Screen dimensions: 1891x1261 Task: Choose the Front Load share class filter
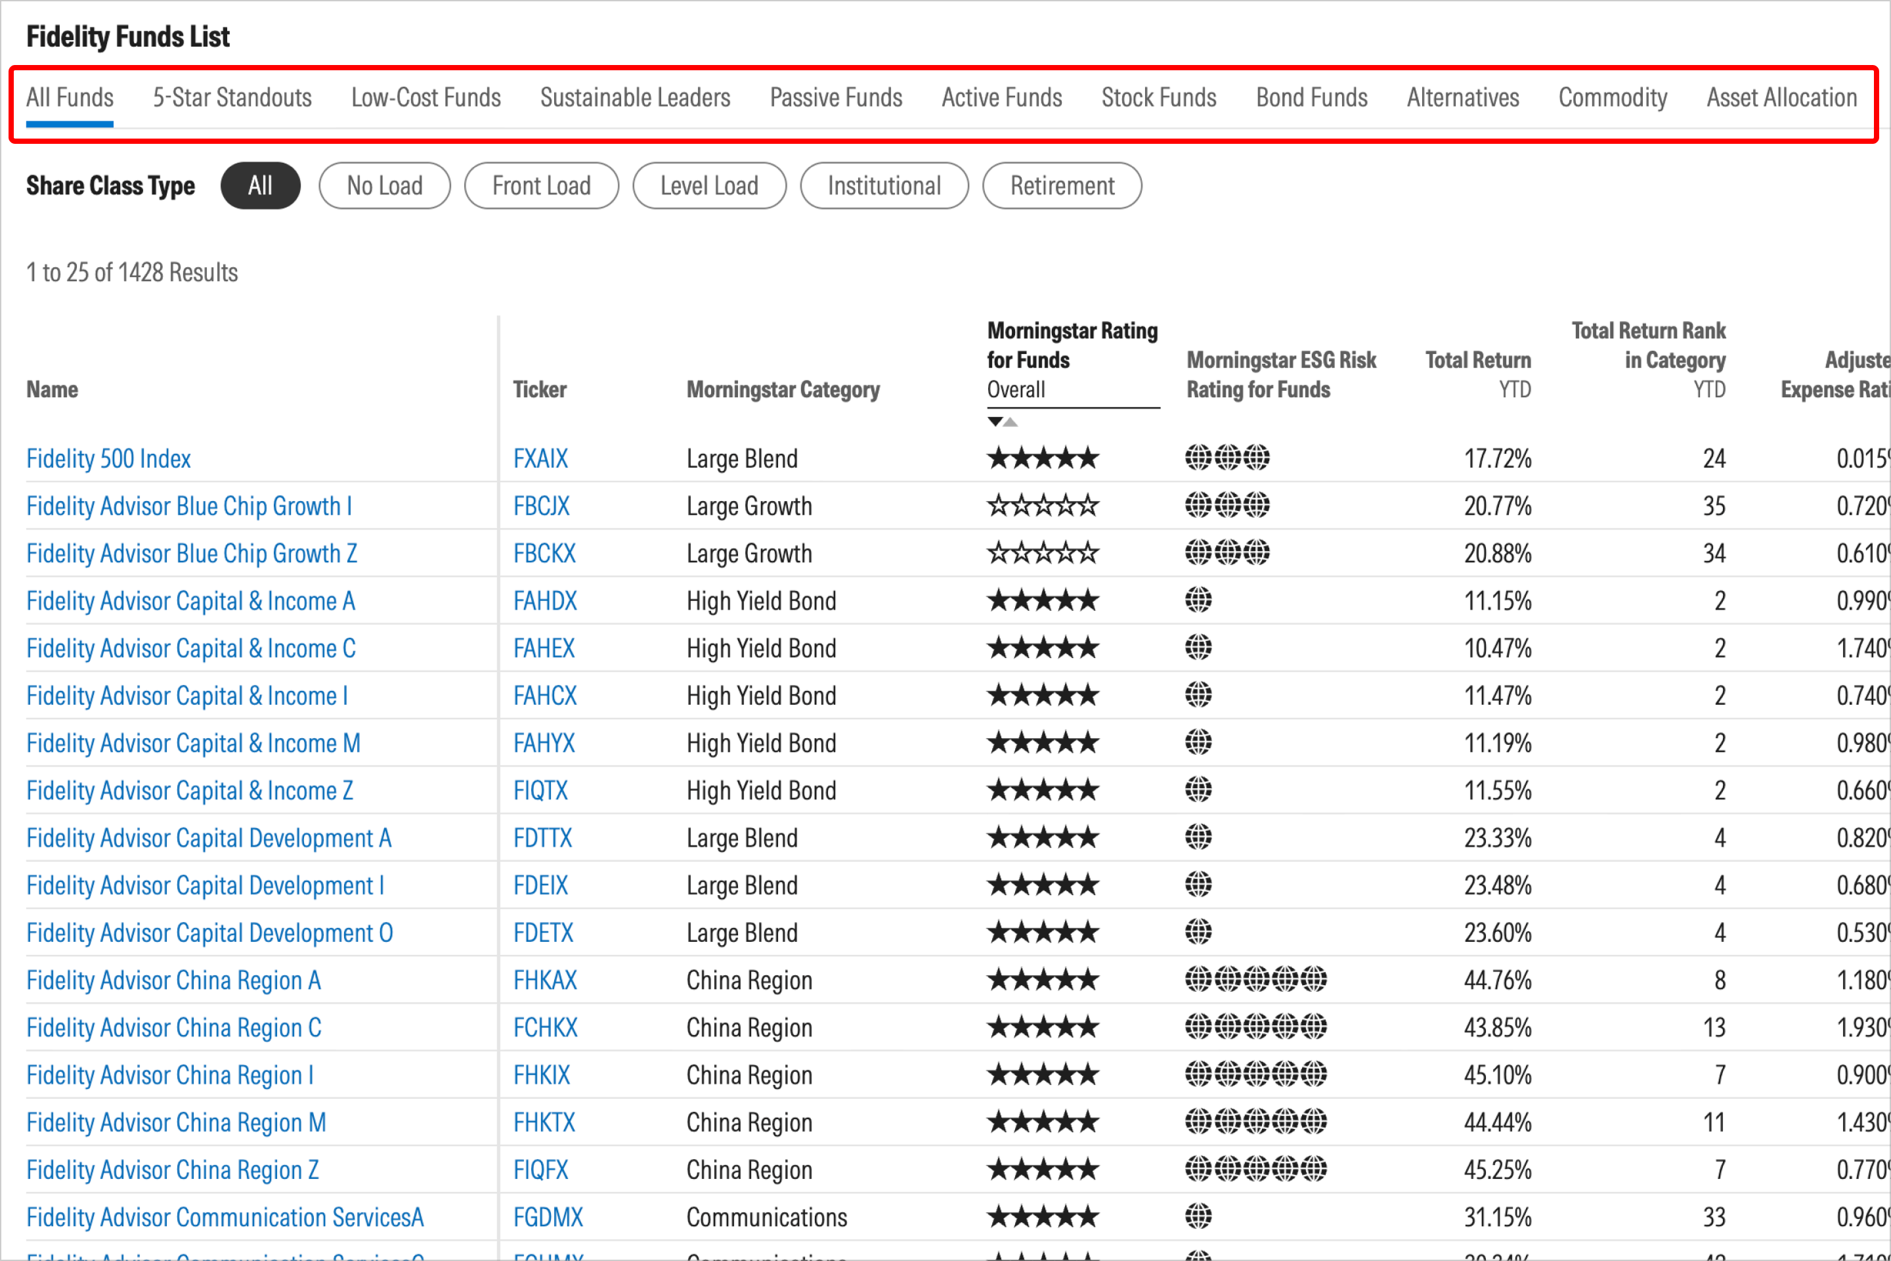coord(541,186)
